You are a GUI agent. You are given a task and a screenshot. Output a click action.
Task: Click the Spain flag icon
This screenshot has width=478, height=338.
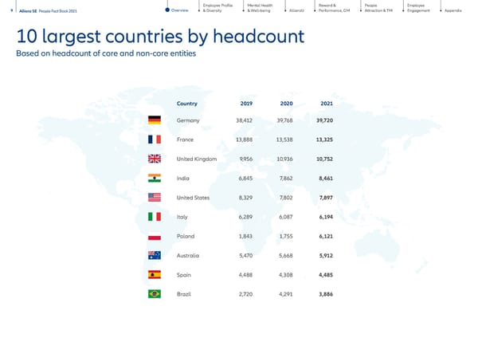tap(155, 274)
